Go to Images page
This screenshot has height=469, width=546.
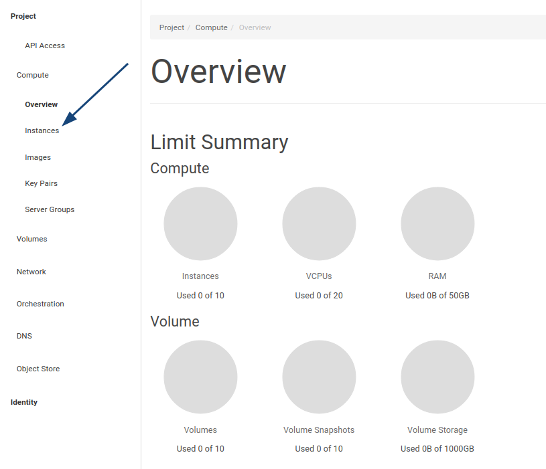point(38,157)
